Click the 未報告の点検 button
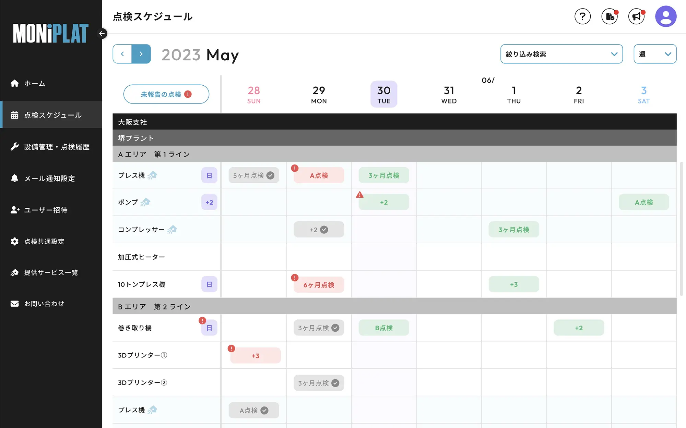Image resolution: width=686 pixels, height=428 pixels. [166, 94]
